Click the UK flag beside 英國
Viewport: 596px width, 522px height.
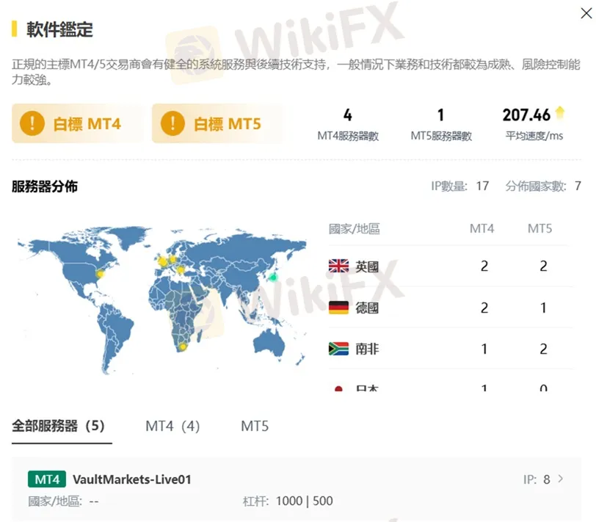point(338,266)
